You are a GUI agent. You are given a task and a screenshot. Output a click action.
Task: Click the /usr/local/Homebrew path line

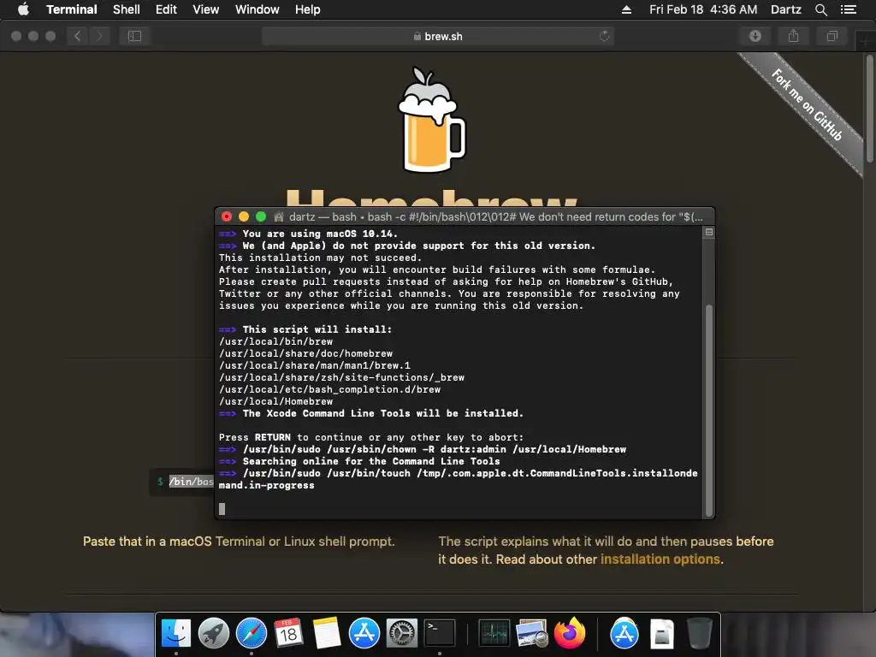click(x=276, y=402)
